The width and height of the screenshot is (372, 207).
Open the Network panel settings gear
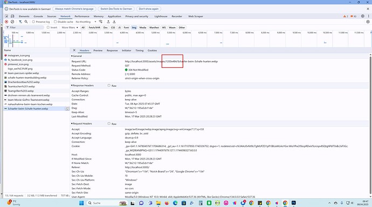click(368, 22)
